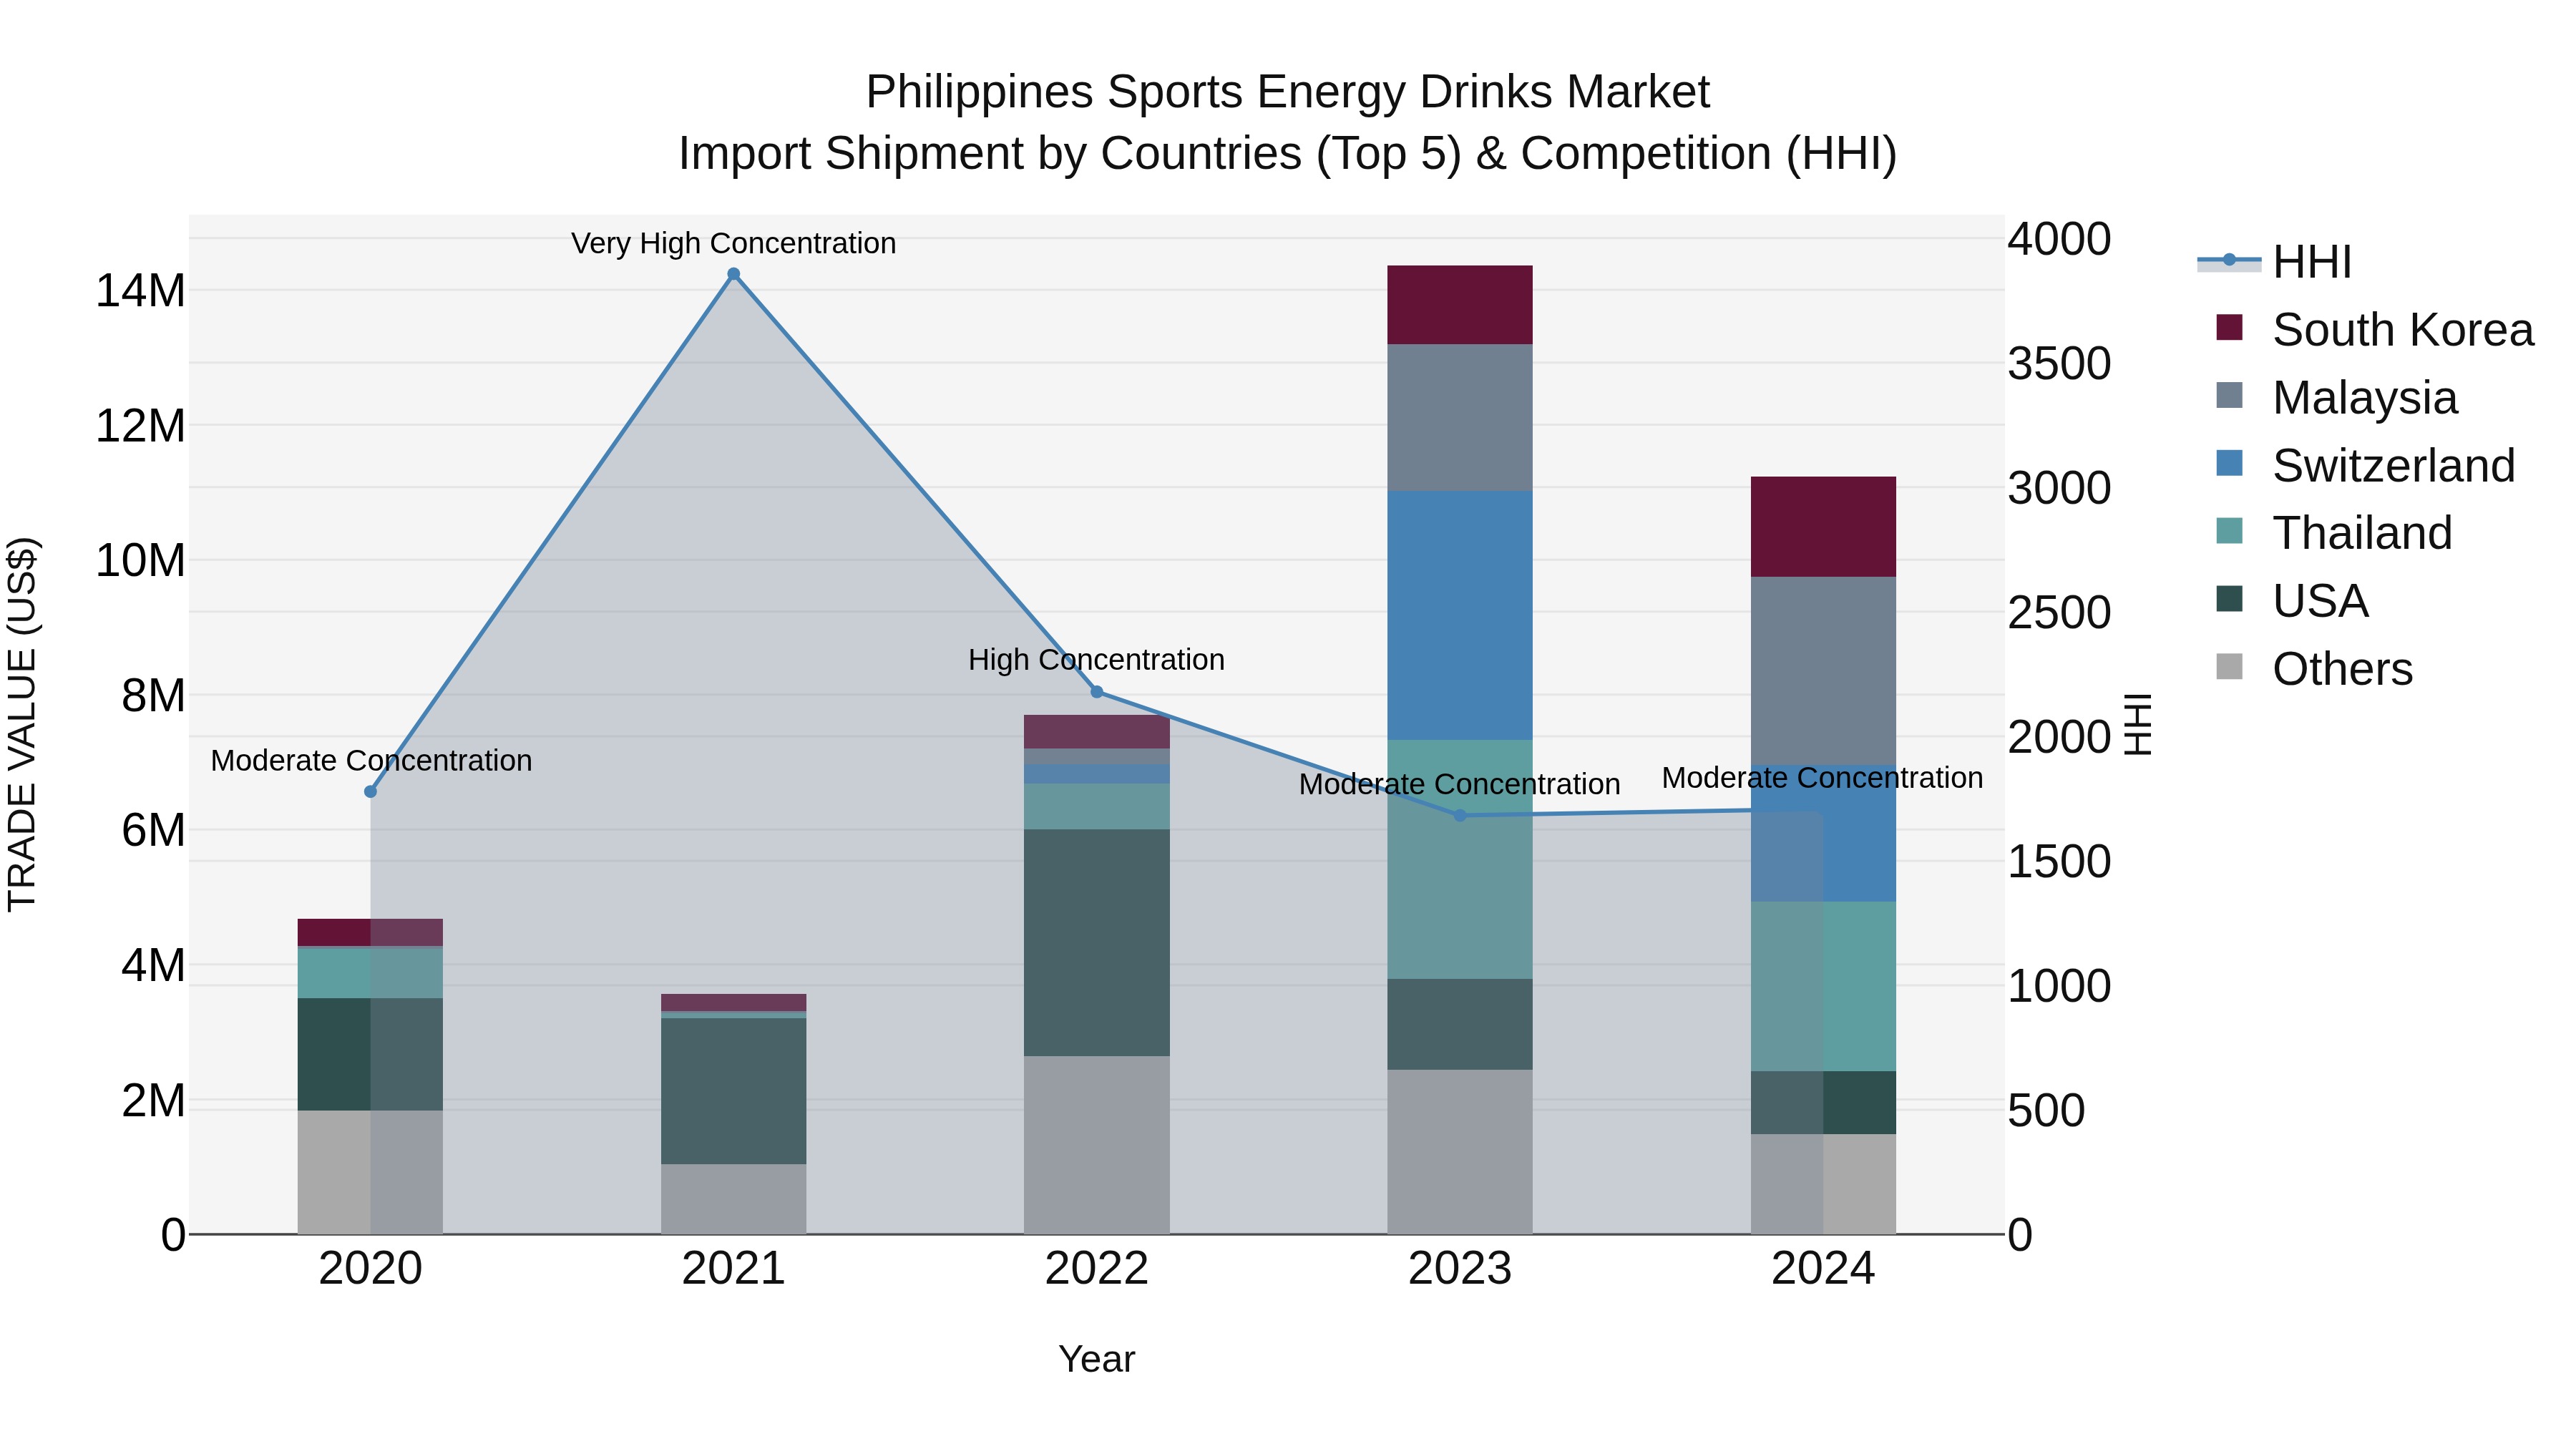Click the 2022 USA bar segment
2576x1449 pixels.
click(x=1097, y=943)
